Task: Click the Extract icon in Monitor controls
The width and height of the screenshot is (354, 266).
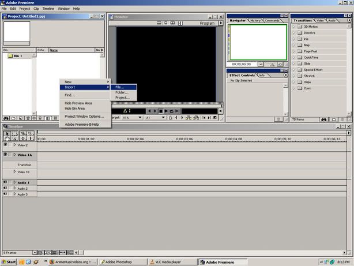Action: click(x=196, y=118)
